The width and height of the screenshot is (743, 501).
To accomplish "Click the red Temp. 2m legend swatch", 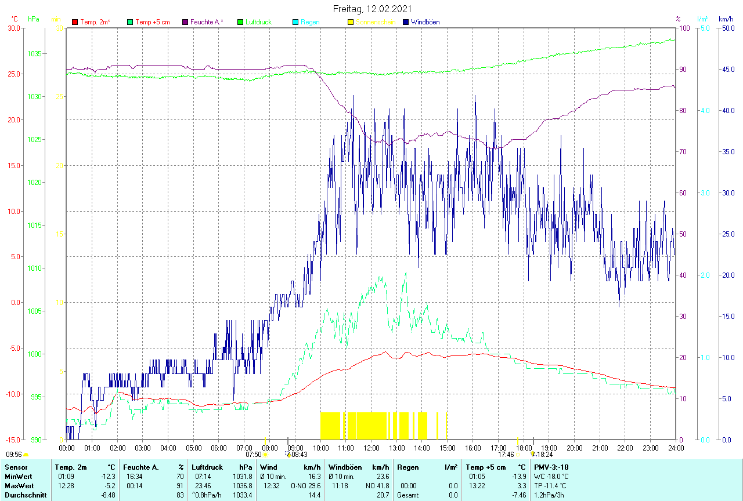I will (x=75, y=22).
